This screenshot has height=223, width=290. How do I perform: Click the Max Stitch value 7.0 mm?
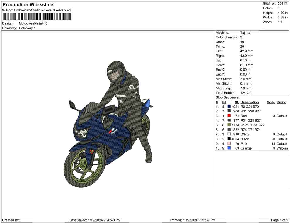[x=246, y=79]
